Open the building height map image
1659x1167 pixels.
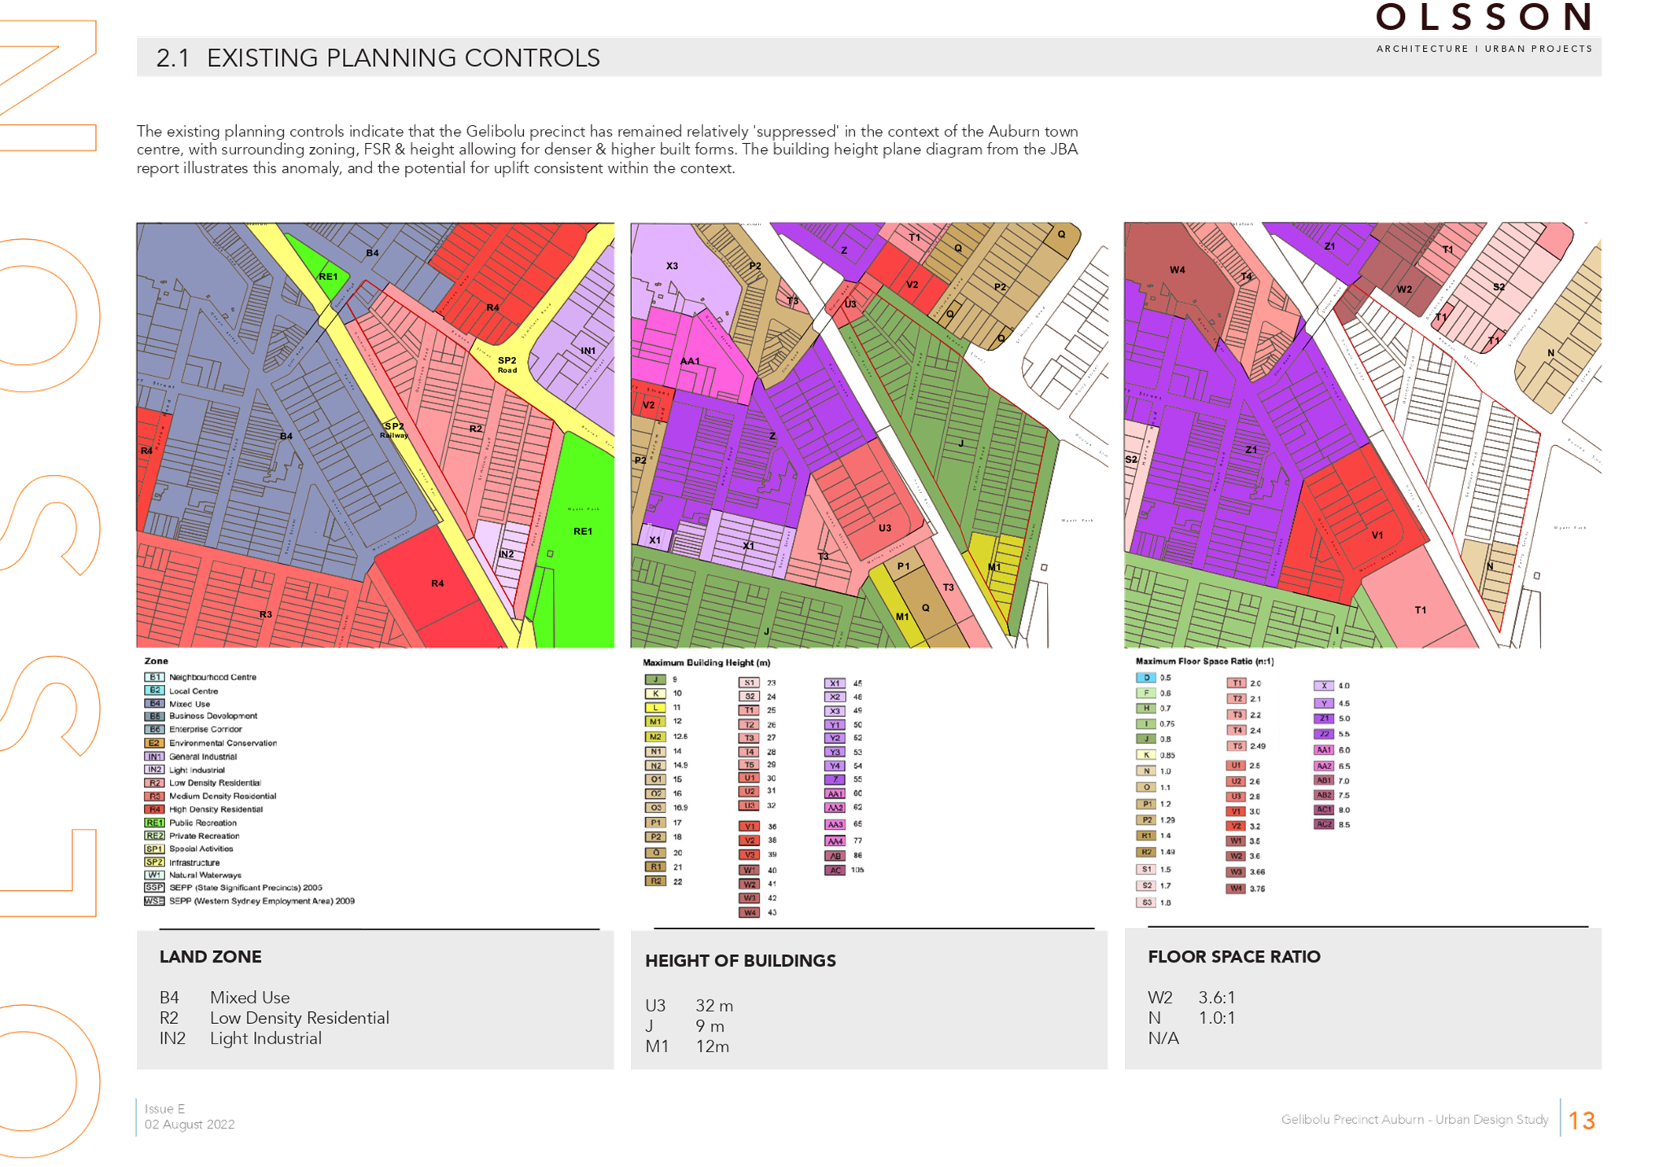coord(868,435)
